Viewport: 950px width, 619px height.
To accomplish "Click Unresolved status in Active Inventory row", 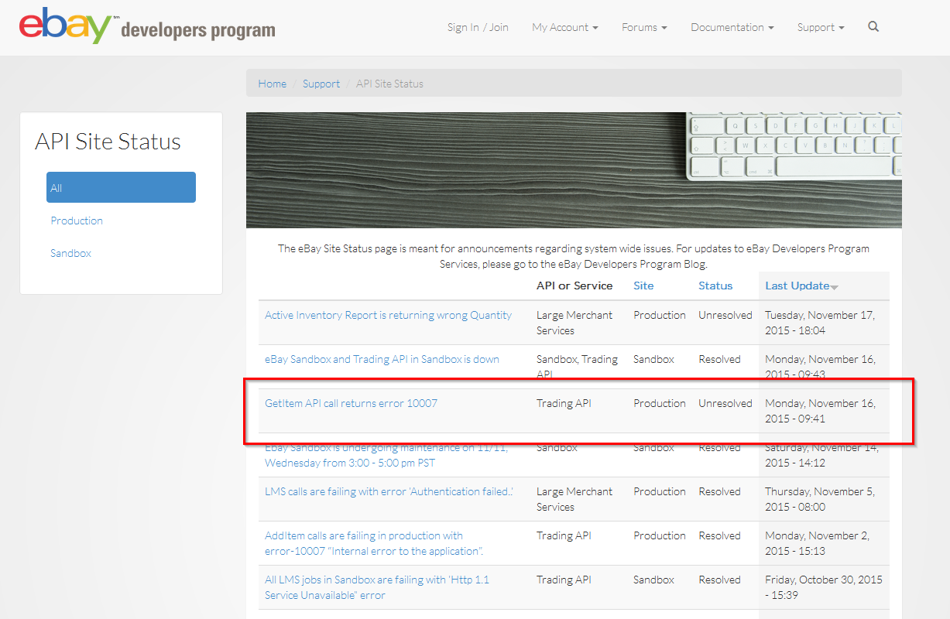I will (x=725, y=315).
